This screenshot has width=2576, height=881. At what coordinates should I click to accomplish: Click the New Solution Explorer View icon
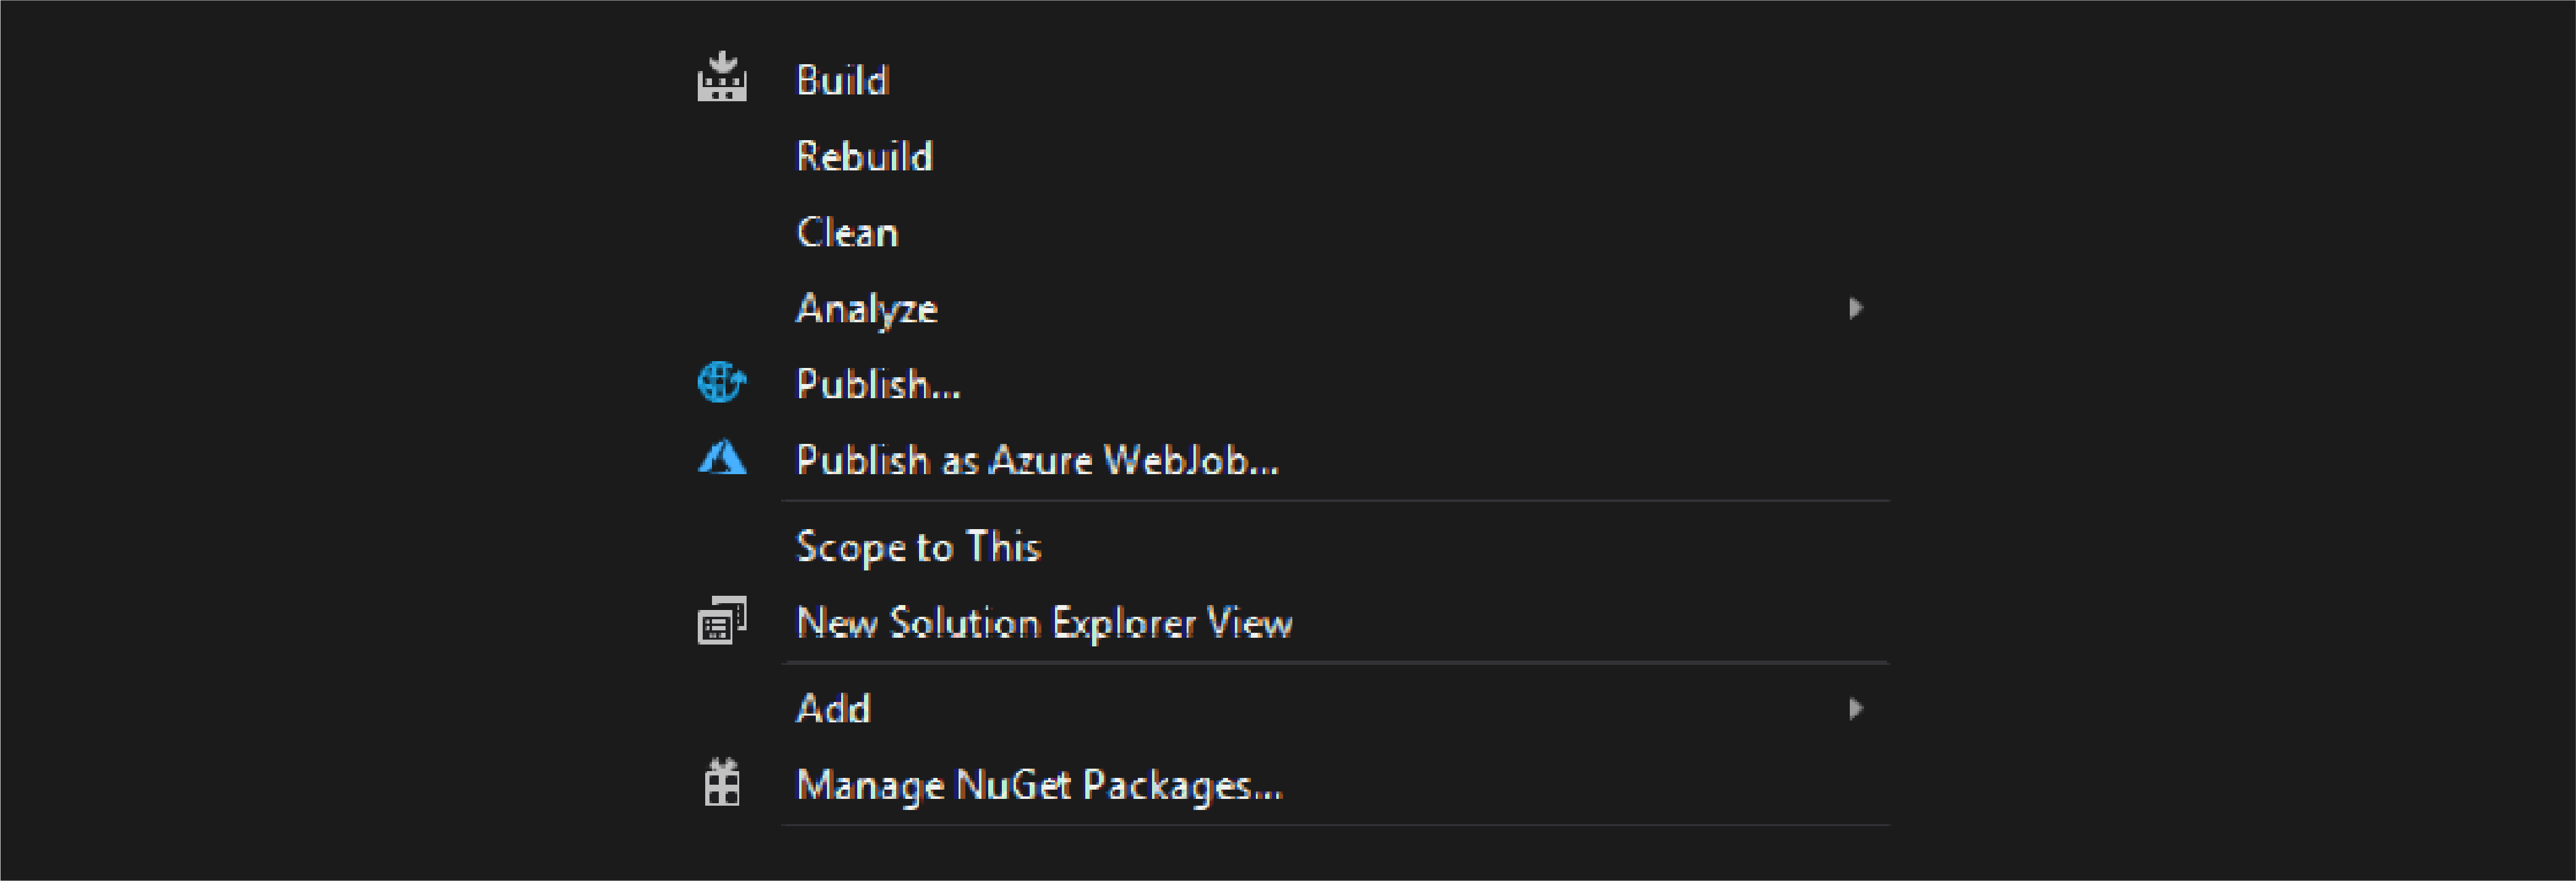tap(723, 620)
